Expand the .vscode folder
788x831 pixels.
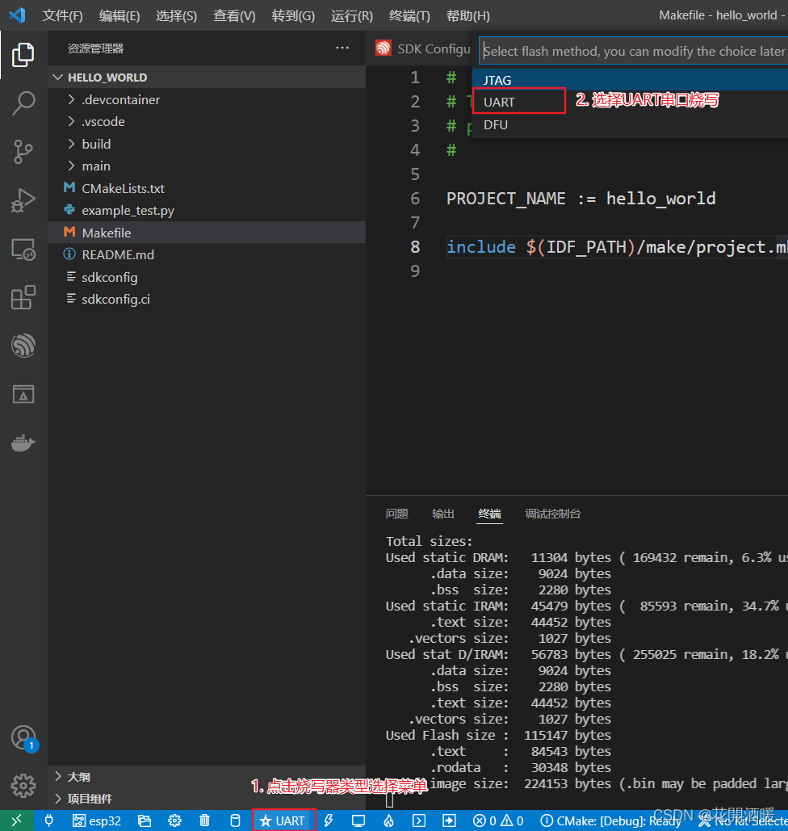pos(207,121)
